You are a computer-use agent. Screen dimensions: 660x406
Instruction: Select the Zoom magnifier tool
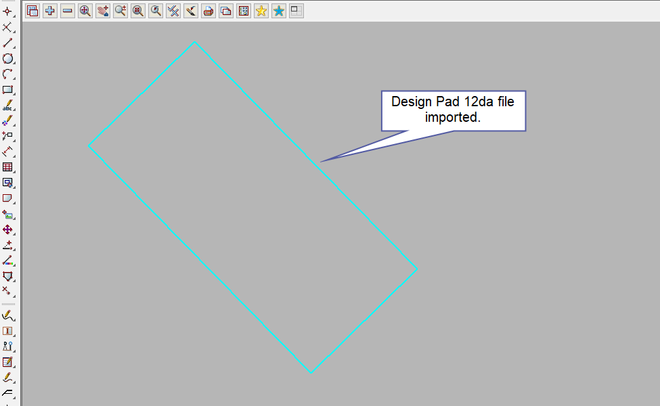click(85, 11)
